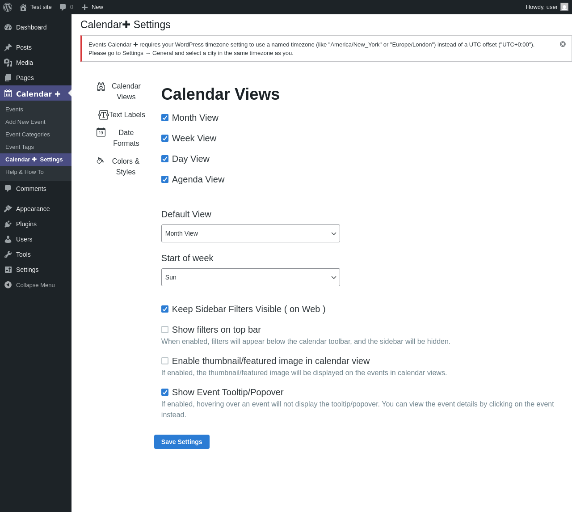
Task: Enable Show filters on top bar
Action: coord(165,330)
